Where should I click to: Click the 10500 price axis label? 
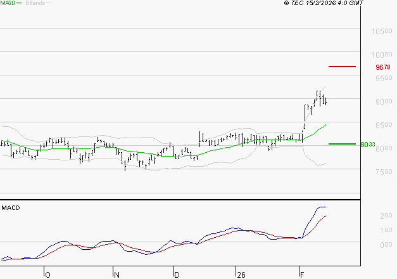click(381, 31)
